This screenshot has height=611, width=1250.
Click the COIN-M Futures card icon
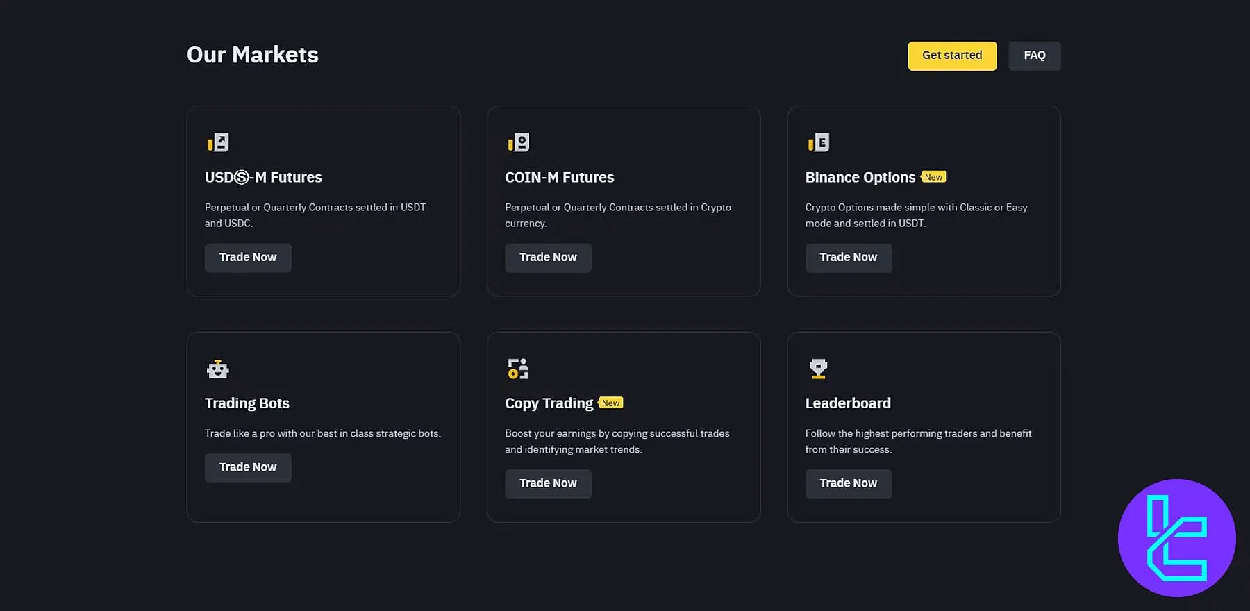tap(518, 142)
